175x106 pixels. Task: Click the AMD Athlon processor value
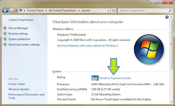[128, 84]
